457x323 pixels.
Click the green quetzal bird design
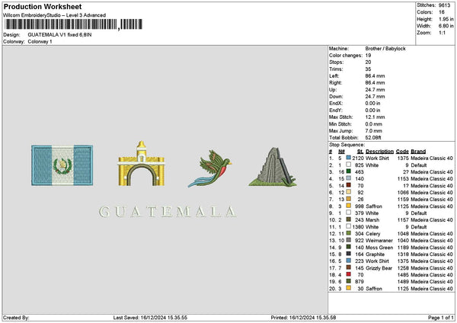click(x=210, y=168)
